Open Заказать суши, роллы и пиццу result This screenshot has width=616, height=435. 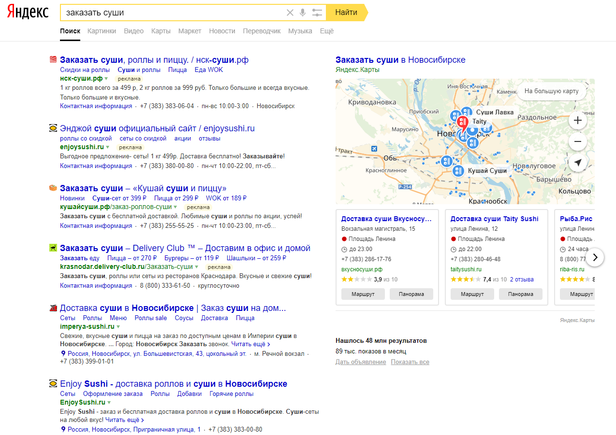[x=154, y=60]
